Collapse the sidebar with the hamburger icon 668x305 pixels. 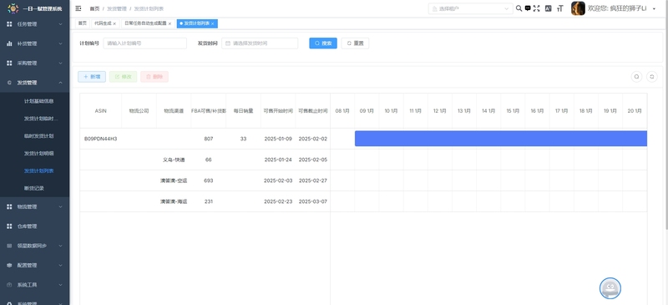pos(78,8)
